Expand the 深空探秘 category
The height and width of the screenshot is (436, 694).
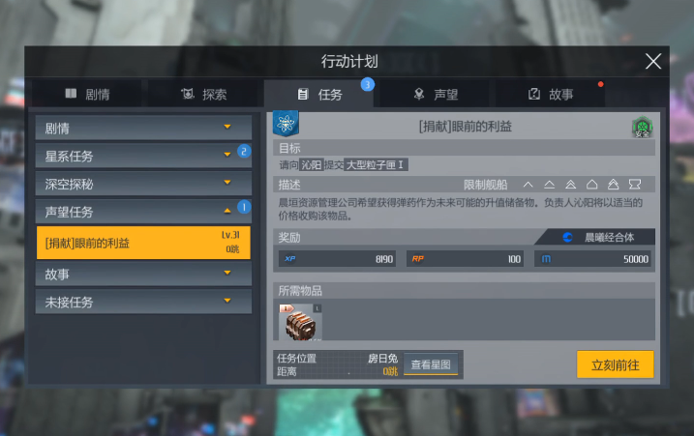coord(143,184)
